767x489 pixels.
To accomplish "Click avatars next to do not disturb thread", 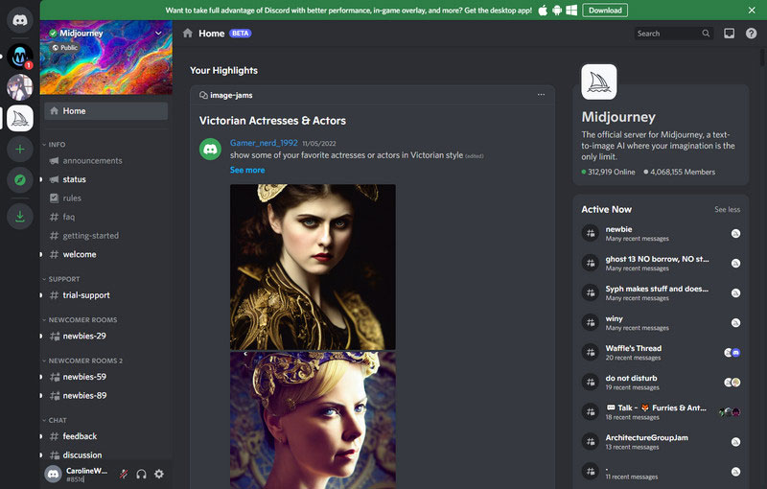I will (x=732, y=383).
